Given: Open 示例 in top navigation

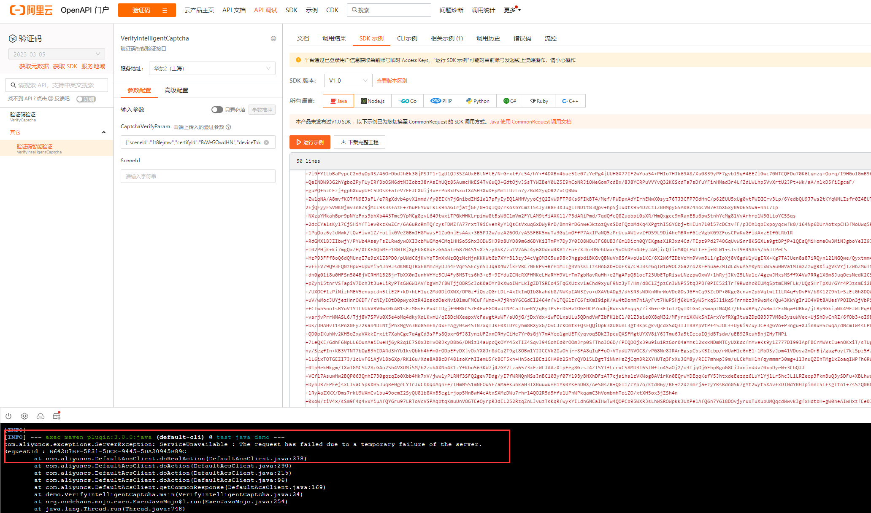Looking at the screenshot, I should point(312,10).
